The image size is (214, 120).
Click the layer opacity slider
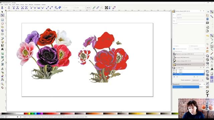[186, 87]
